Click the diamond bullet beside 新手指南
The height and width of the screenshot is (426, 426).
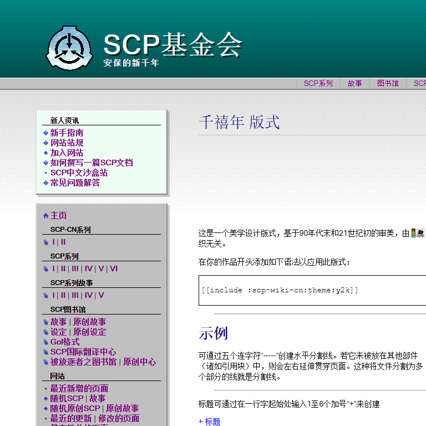(x=45, y=133)
